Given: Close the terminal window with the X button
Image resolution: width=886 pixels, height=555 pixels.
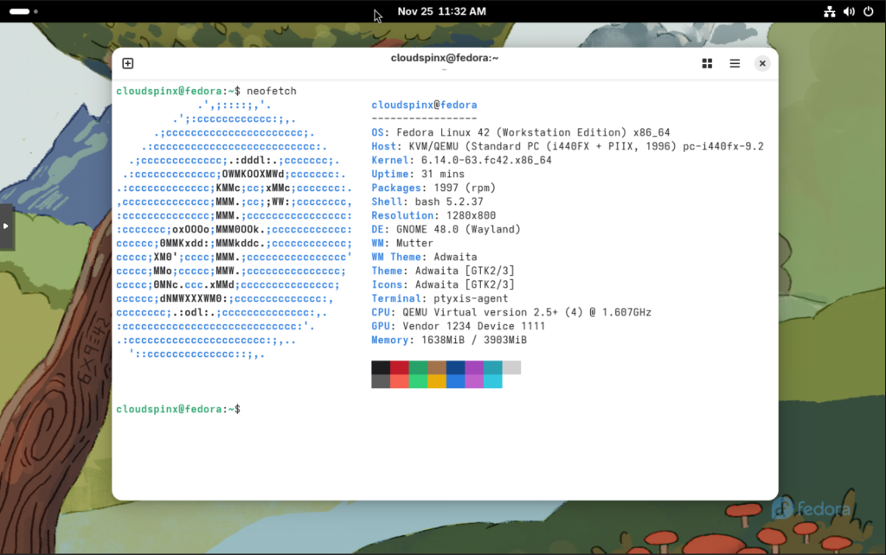Looking at the screenshot, I should pos(762,63).
